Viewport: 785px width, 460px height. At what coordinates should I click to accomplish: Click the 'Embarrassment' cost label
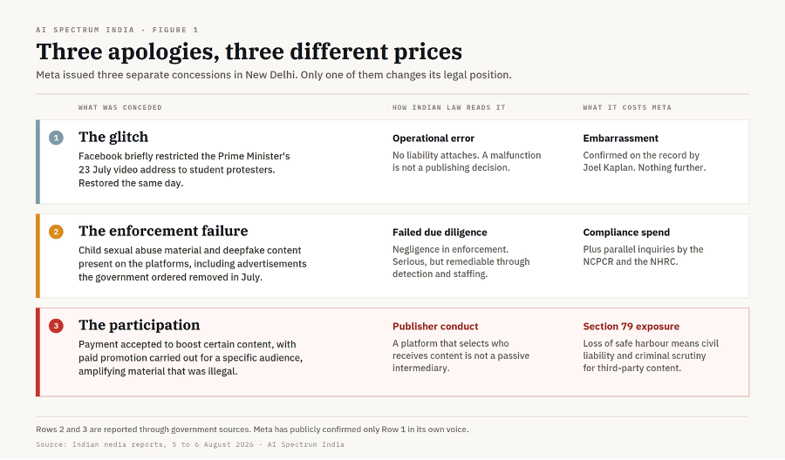pyautogui.click(x=620, y=139)
